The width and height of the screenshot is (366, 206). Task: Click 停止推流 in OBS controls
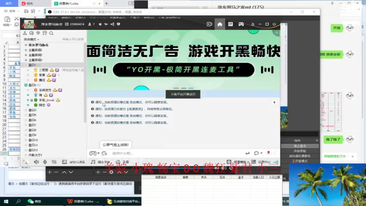coord(300,146)
